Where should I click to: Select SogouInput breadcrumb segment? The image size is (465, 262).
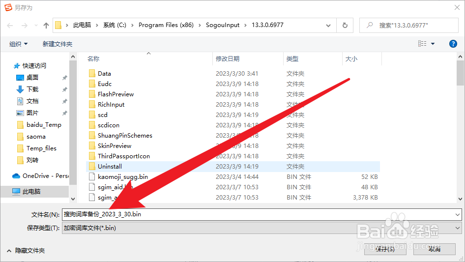tap(223, 25)
